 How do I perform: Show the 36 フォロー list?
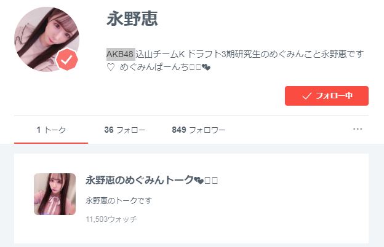[125, 130]
